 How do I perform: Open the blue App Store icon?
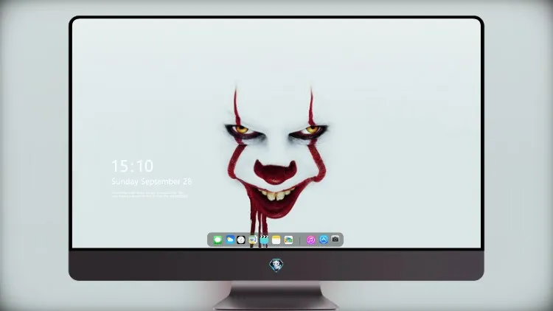(x=324, y=240)
